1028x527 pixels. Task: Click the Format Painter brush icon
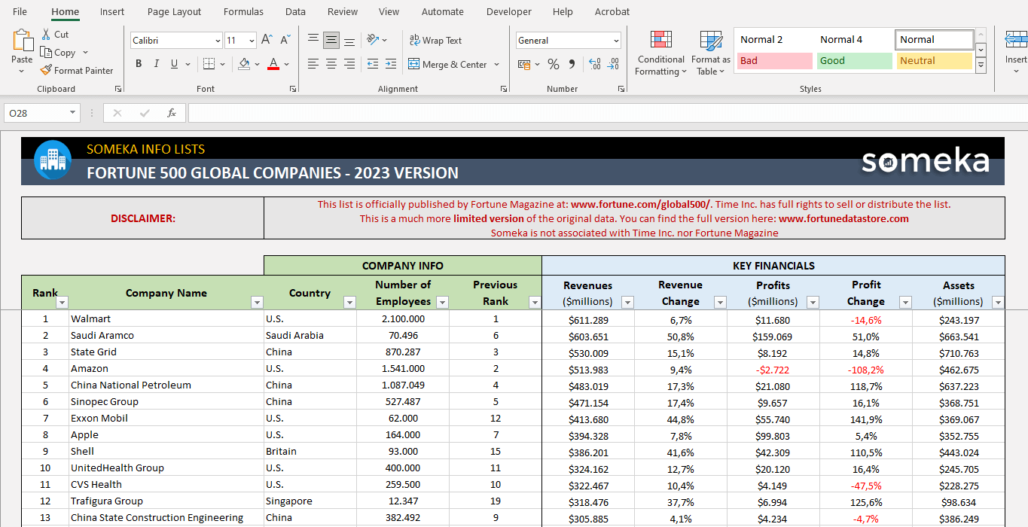coord(46,71)
